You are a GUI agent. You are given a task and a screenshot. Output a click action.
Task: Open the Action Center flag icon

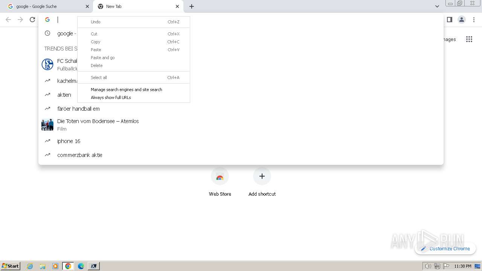point(446,266)
